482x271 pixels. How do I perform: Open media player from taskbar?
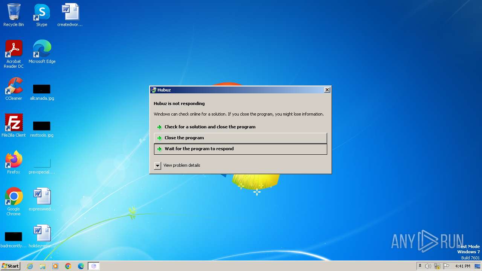pyautogui.click(x=55, y=266)
